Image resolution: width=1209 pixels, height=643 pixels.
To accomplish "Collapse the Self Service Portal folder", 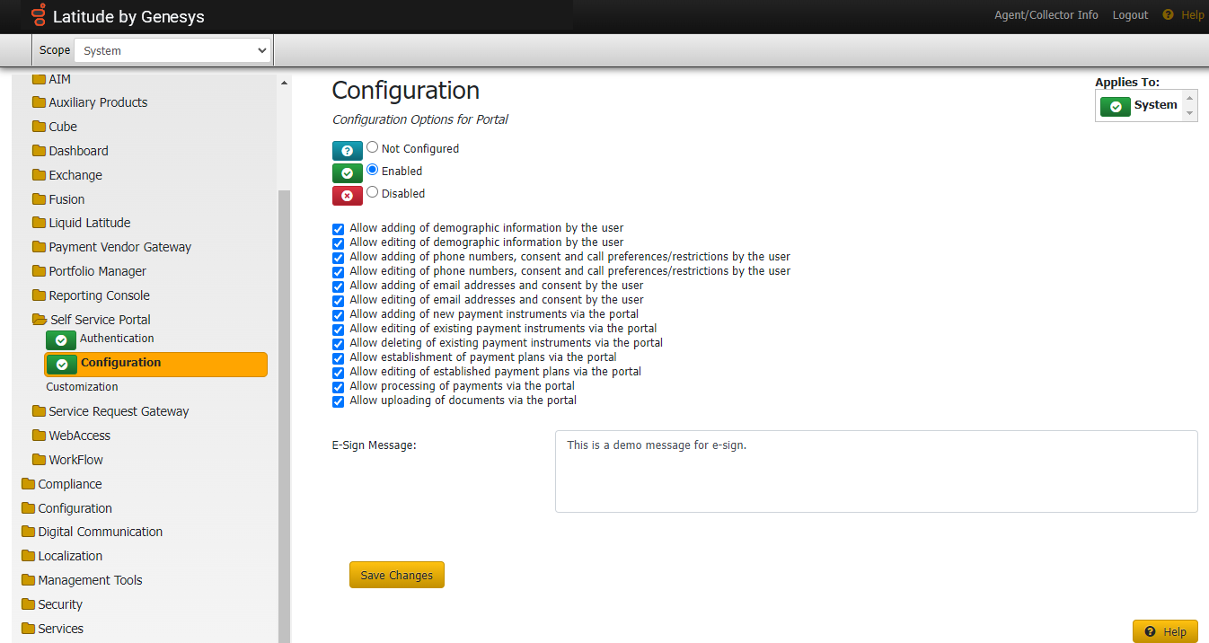I will [39, 320].
